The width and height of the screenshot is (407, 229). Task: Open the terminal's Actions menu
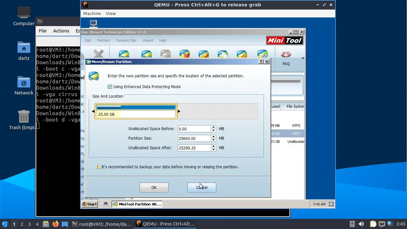tap(61, 31)
